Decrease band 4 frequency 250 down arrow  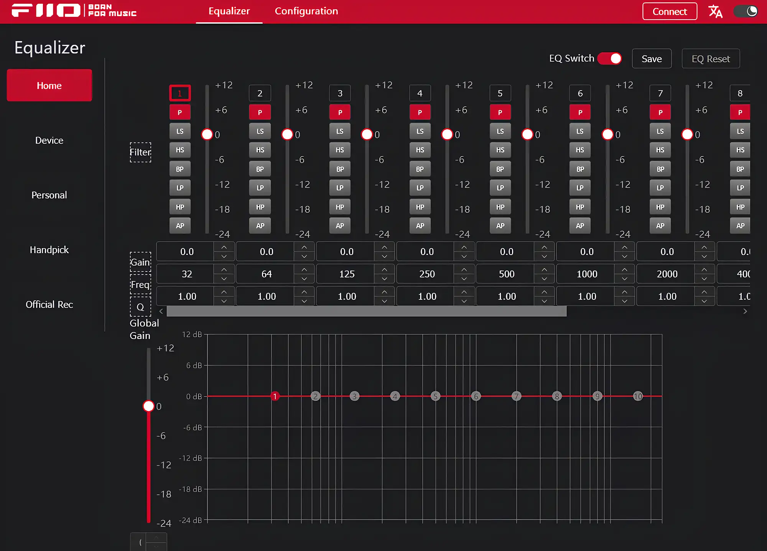[x=464, y=279]
